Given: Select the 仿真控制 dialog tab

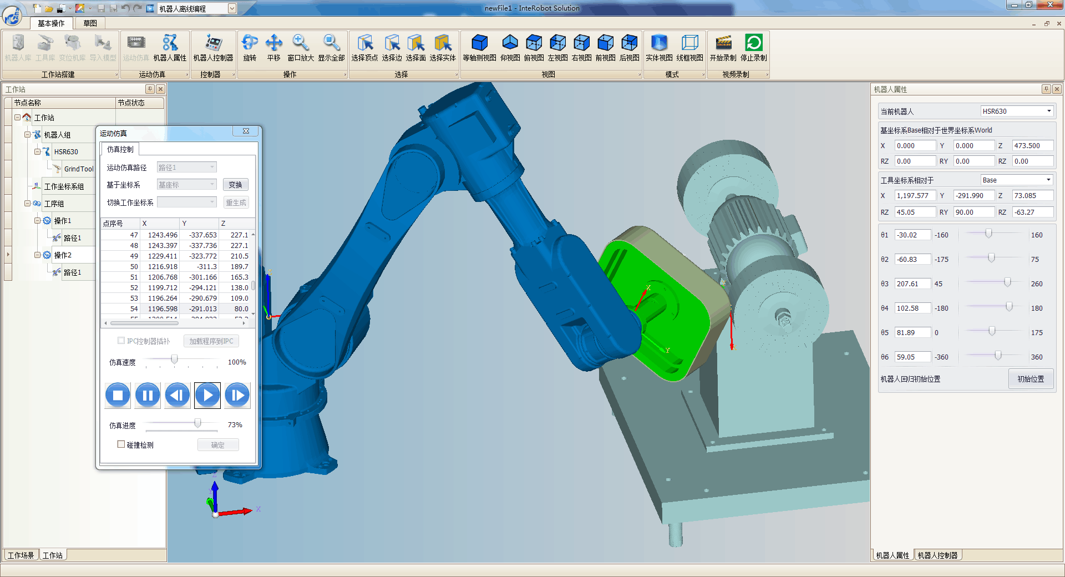Looking at the screenshot, I should pos(120,149).
